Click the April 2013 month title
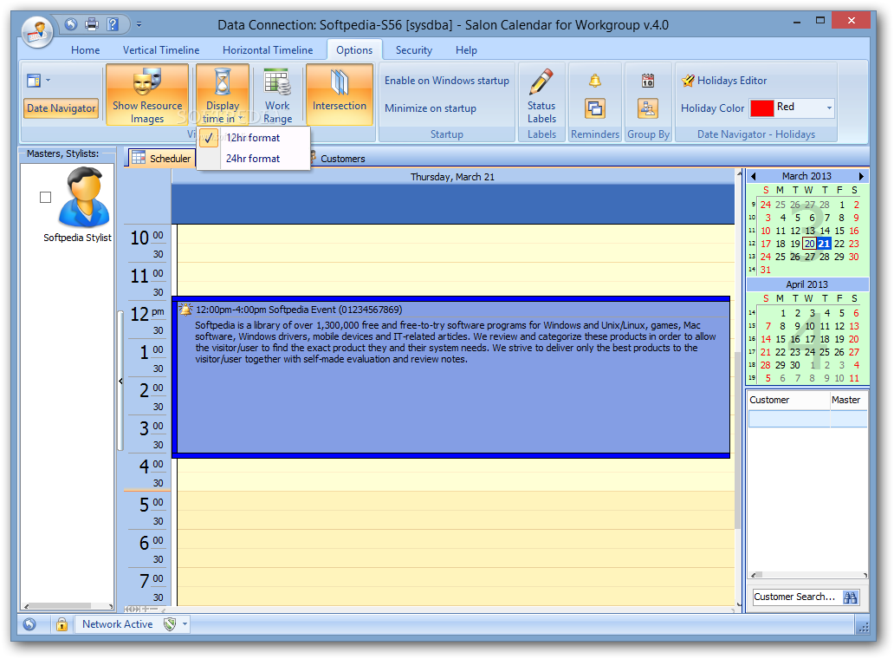The height and width of the screenshot is (659, 894). [807, 284]
